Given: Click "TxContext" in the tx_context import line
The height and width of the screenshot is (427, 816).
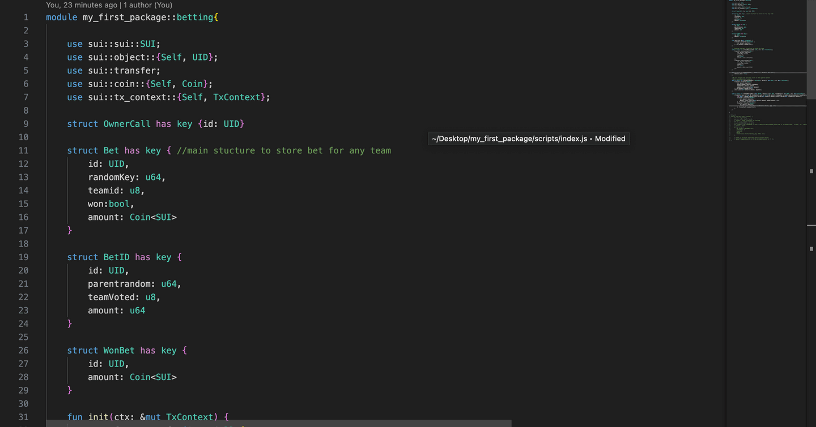Looking at the screenshot, I should tap(237, 97).
